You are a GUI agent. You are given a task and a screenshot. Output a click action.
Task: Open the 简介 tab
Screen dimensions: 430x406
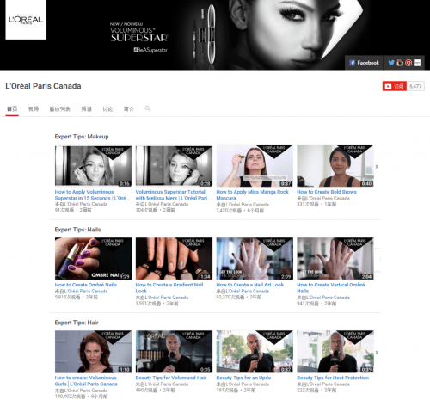tap(129, 109)
